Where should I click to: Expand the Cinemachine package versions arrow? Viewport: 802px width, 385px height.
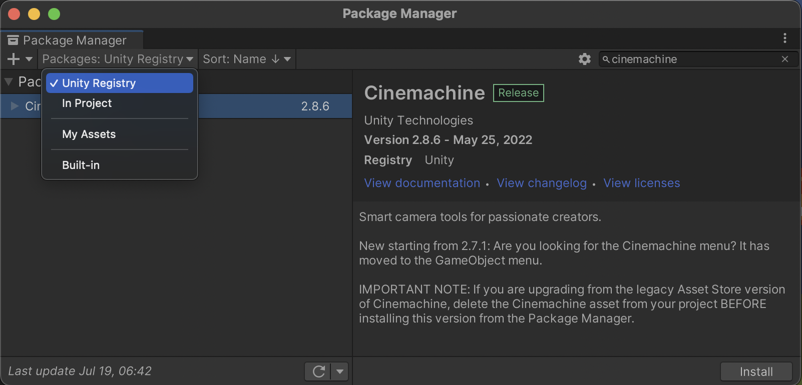[x=15, y=106]
